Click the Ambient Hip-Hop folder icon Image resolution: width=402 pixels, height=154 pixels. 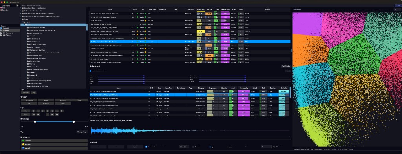coord(27,42)
